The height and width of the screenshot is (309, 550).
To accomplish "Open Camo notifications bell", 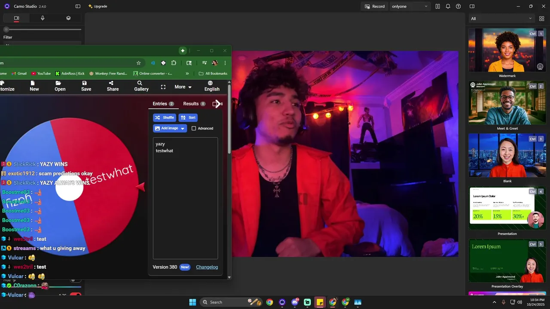I will [x=448, y=6].
